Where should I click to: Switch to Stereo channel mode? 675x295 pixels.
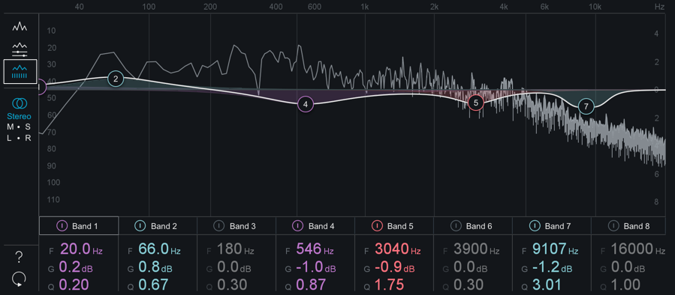tap(19, 117)
